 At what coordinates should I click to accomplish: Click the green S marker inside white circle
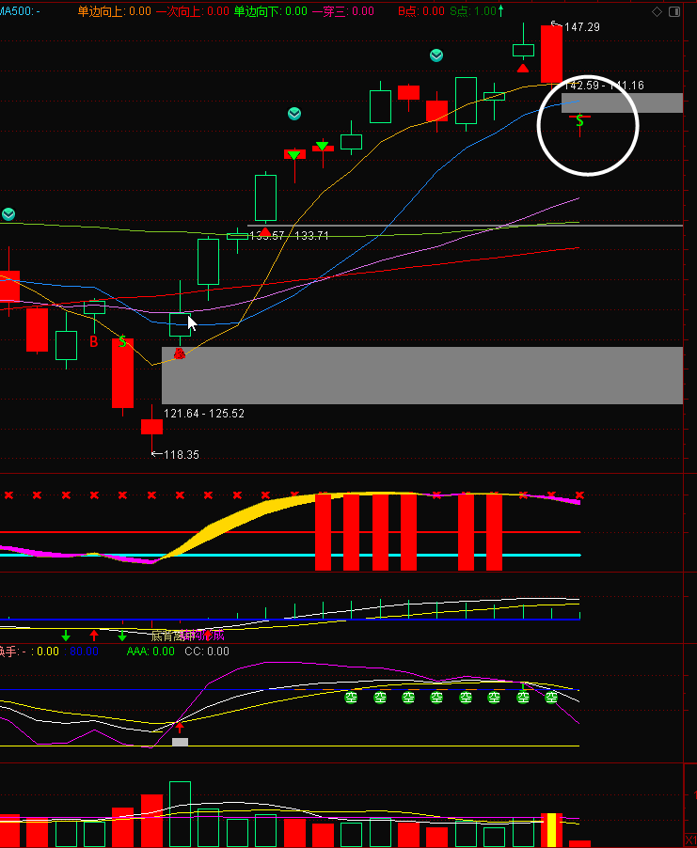pyautogui.click(x=579, y=121)
